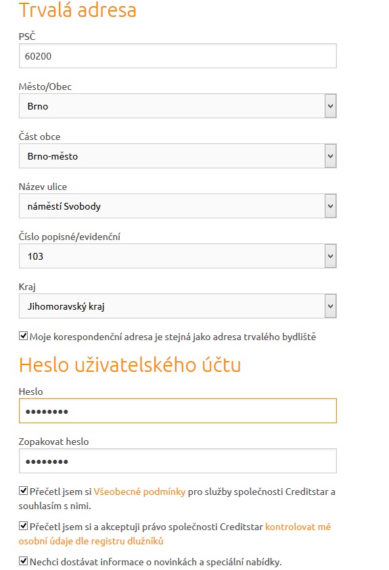The height and width of the screenshot is (570, 389).
Task: Uncheck same correspondence address checkbox
Action: 23,336
